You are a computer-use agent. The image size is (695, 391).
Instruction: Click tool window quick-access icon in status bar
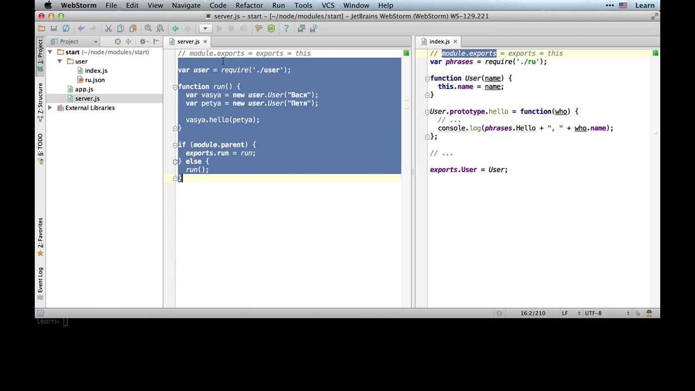40,313
